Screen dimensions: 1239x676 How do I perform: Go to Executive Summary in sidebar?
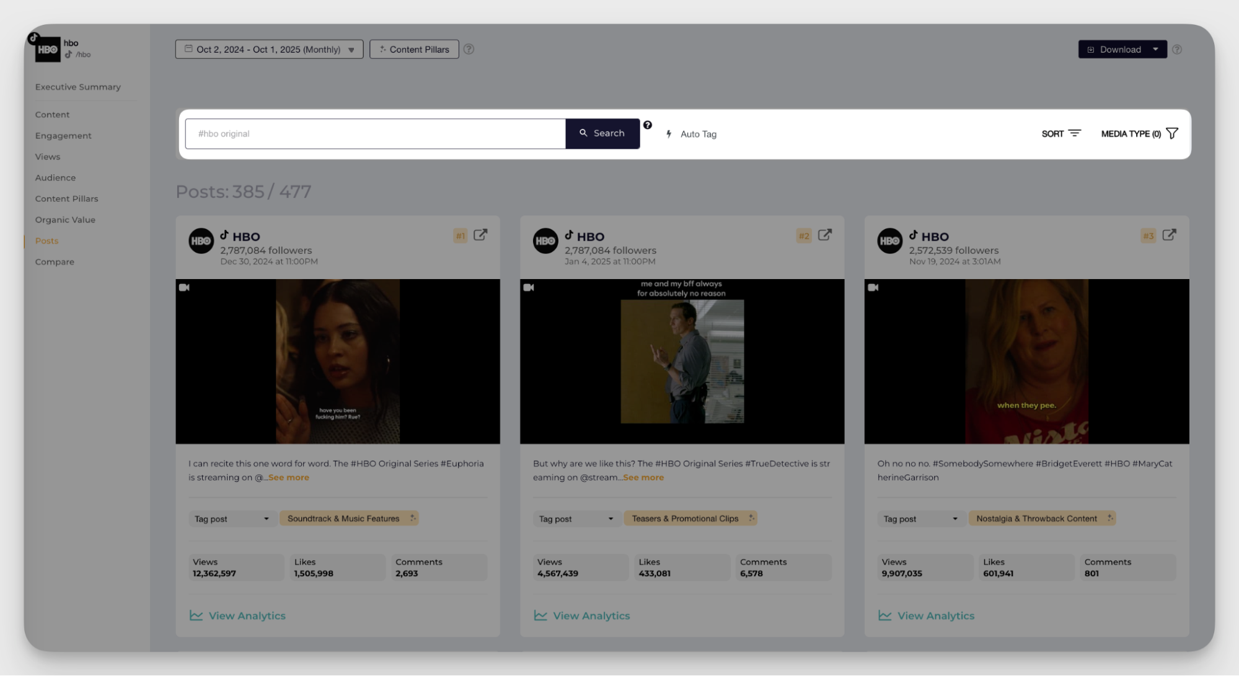[x=78, y=87]
